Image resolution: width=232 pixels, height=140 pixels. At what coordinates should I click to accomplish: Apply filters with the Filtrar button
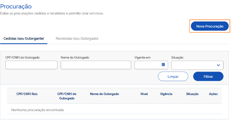[x=208, y=77]
